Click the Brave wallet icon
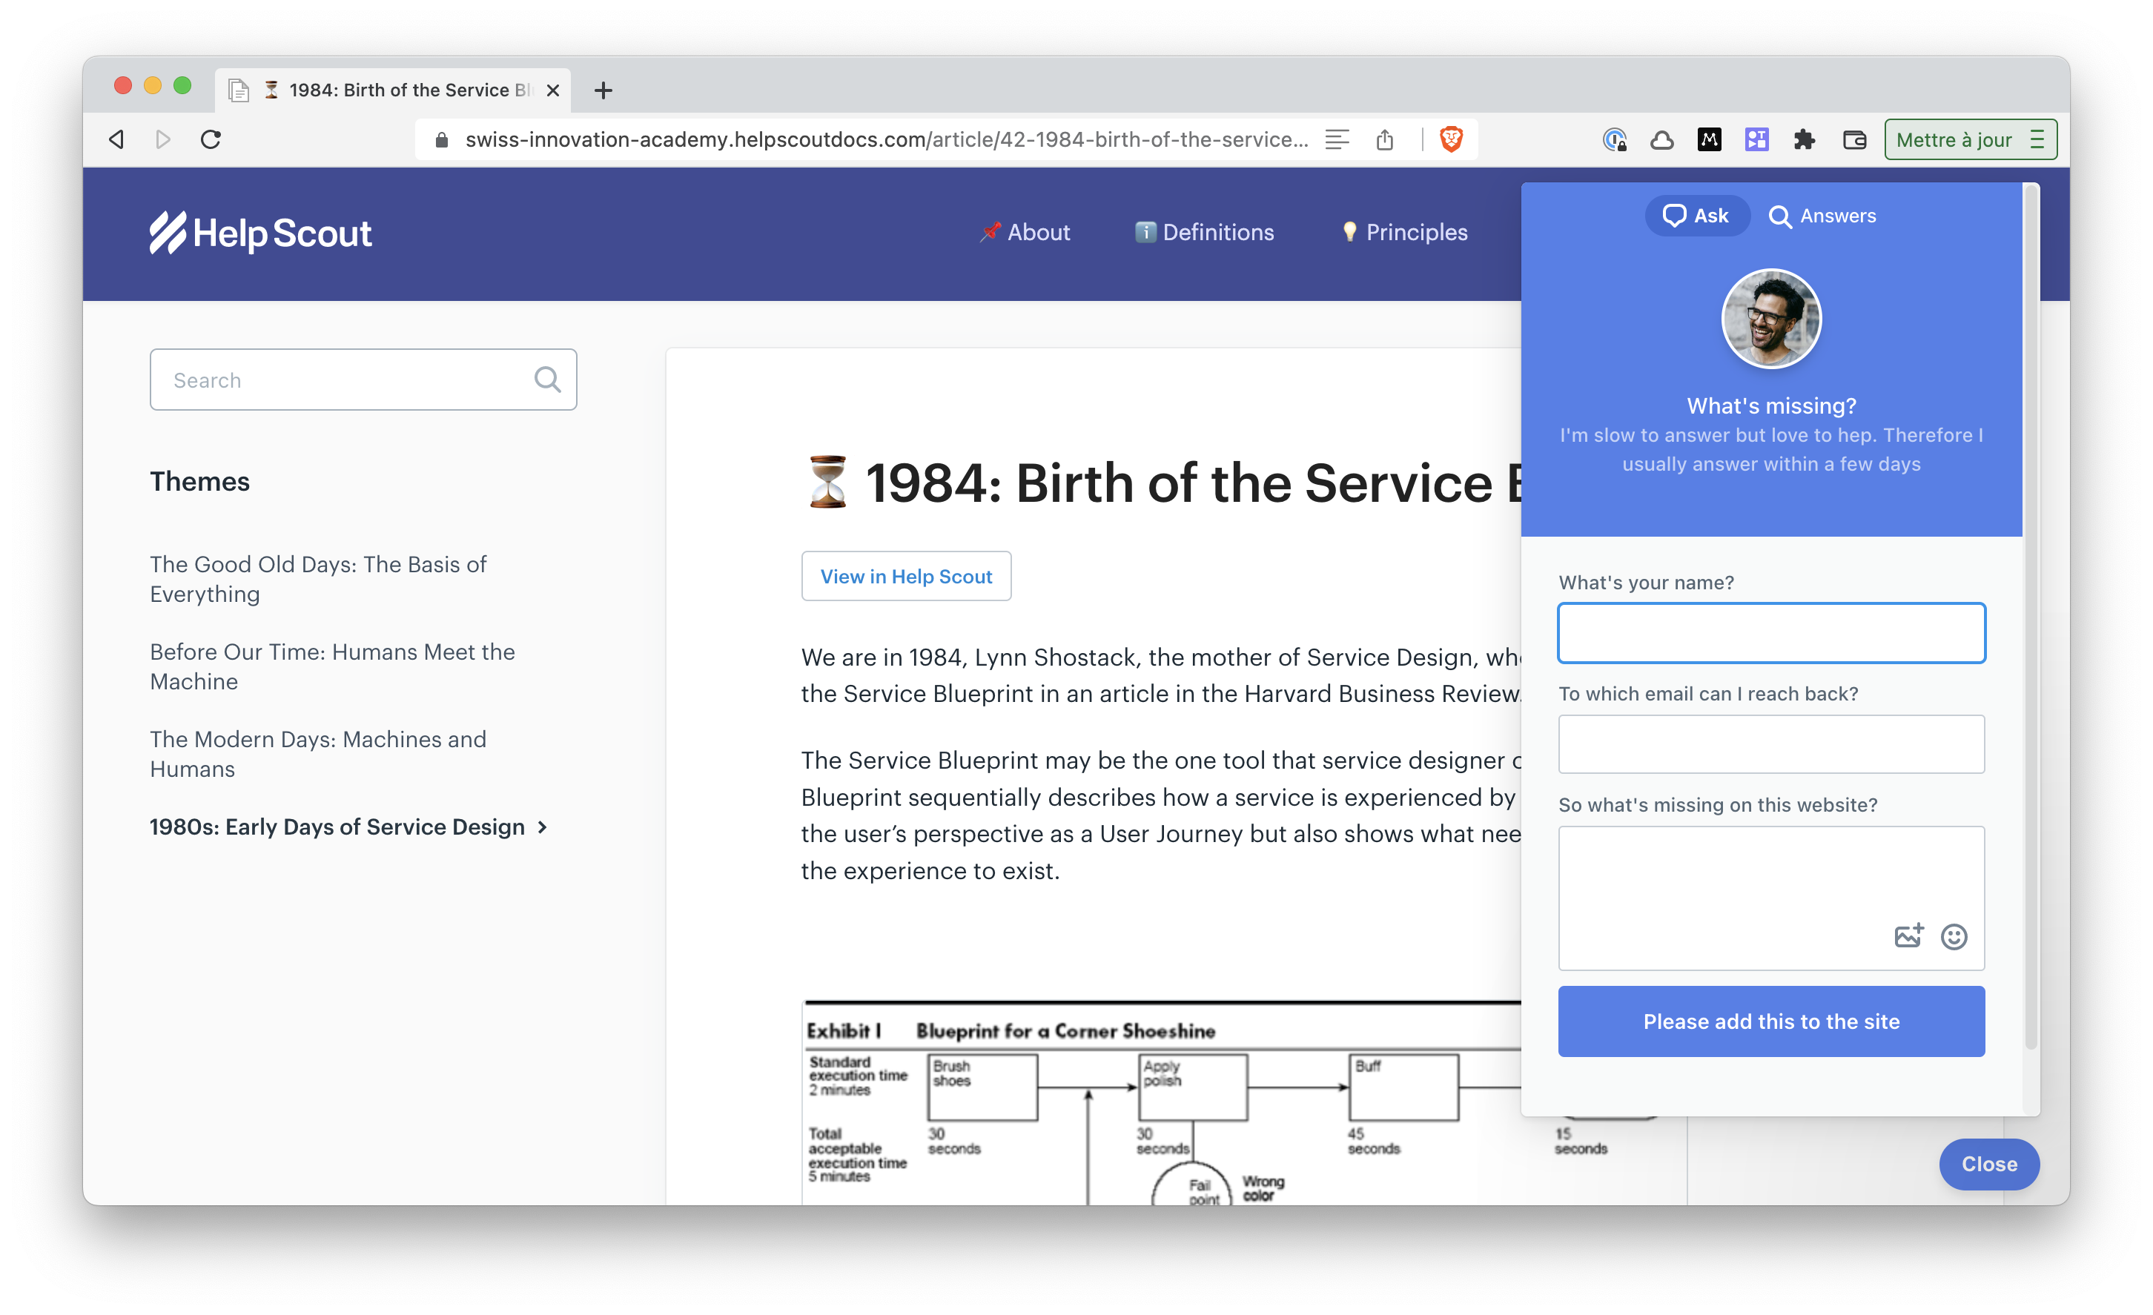Screen dimensions: 2153x1315 [1853, 140]
